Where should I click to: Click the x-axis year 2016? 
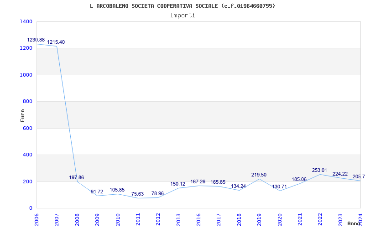point(198,219)
